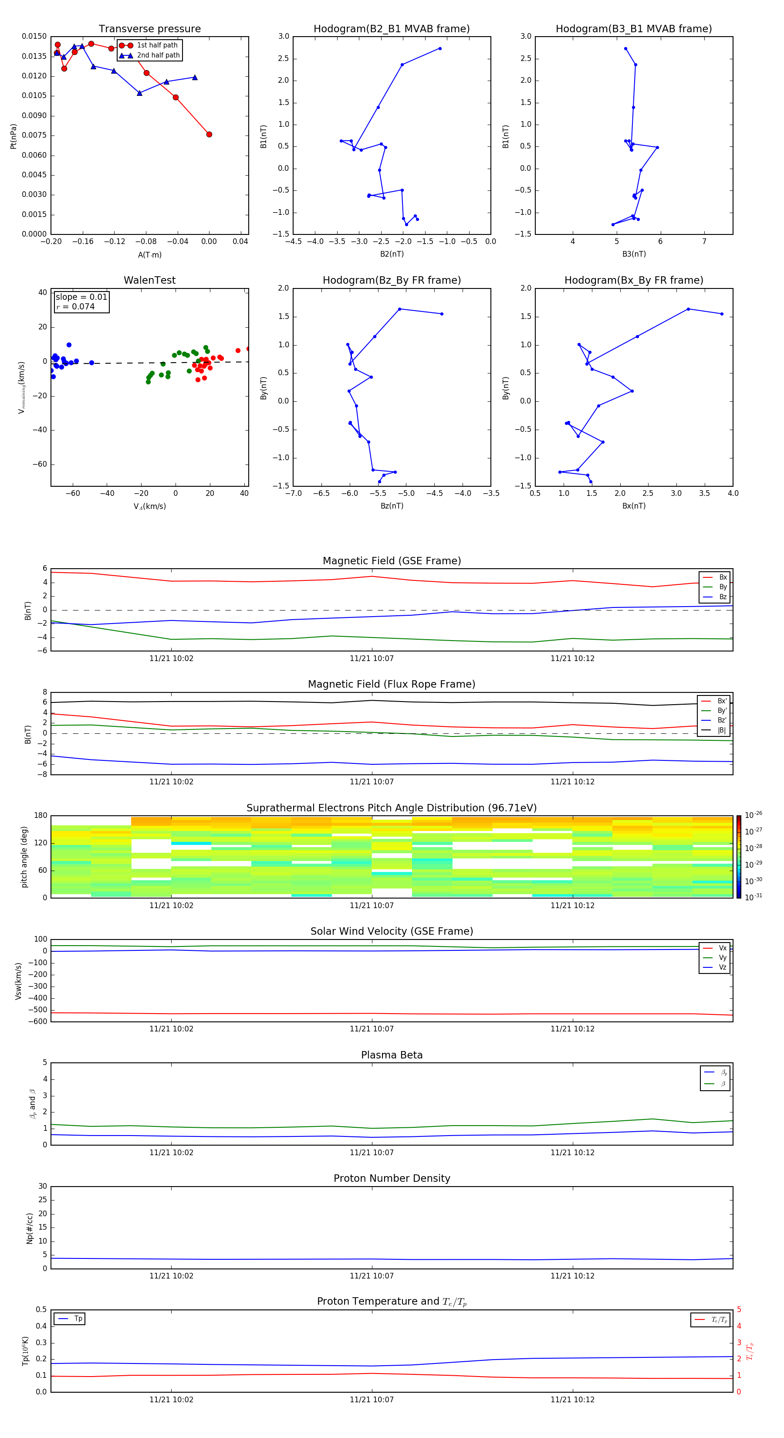Click the '2nd half path' legend entry
The height and width of the screenshot is (1438, 784).
click(149, 55)
